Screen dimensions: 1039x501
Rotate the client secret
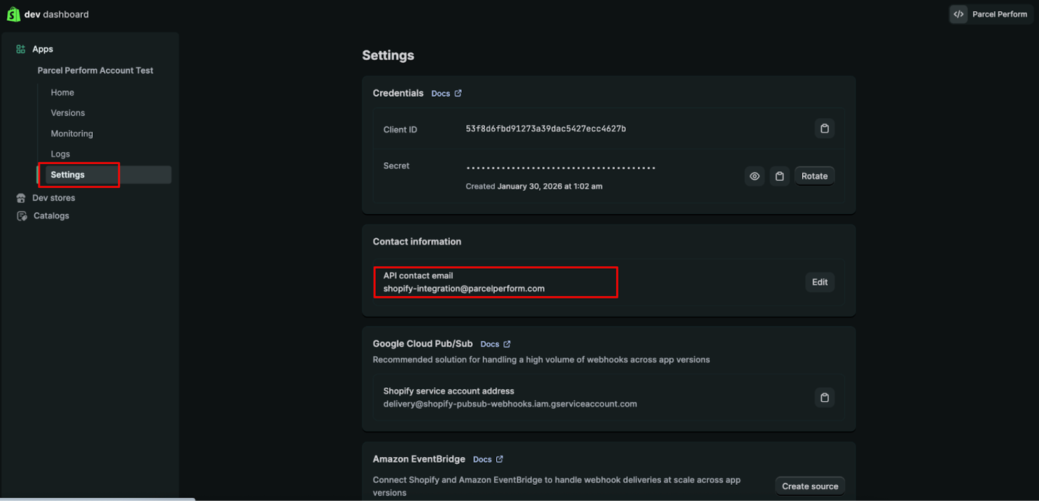(x=814, y=176)
